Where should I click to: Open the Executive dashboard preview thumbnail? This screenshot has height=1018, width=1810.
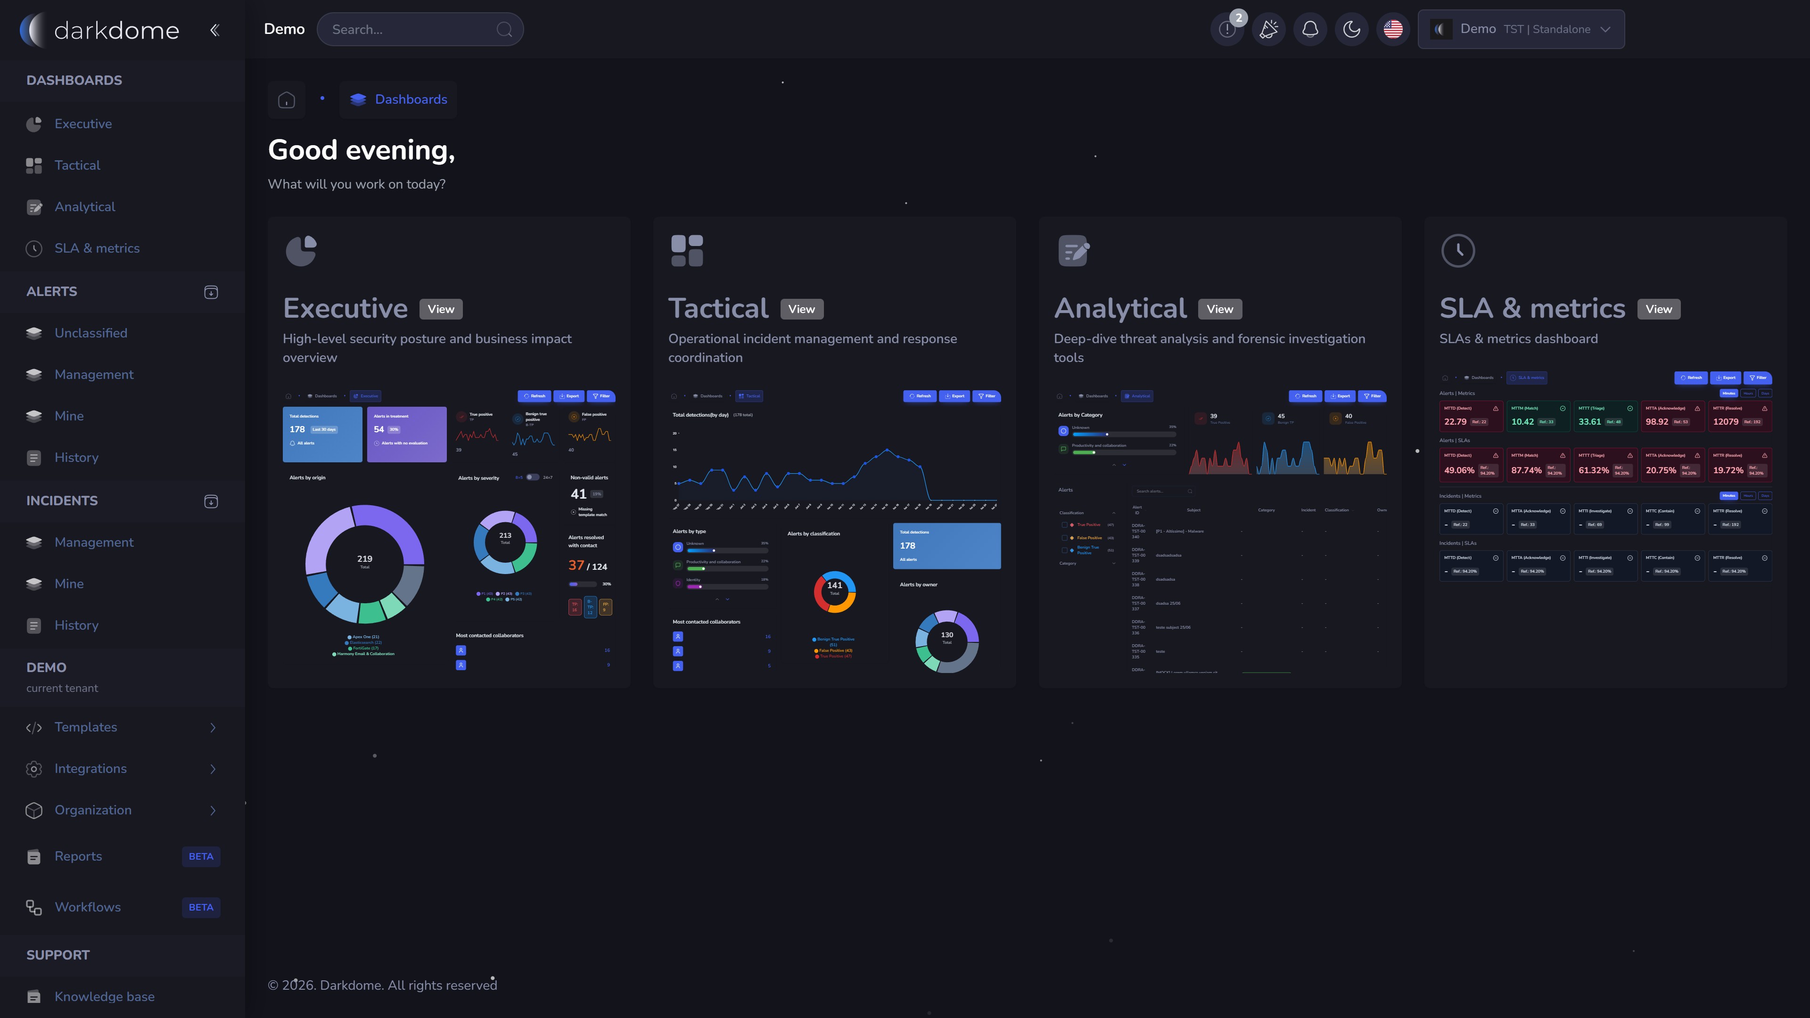point(449,530)
